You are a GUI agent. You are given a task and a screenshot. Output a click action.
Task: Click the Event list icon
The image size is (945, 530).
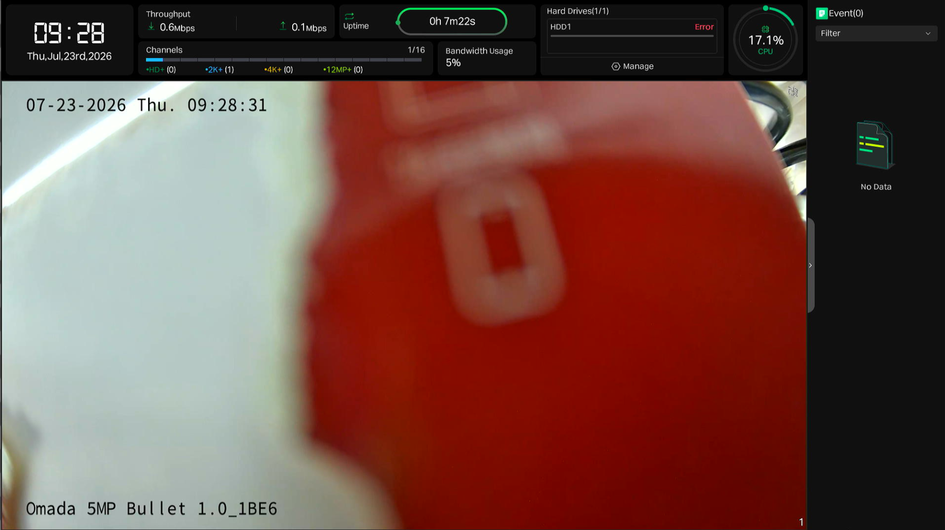822,13
